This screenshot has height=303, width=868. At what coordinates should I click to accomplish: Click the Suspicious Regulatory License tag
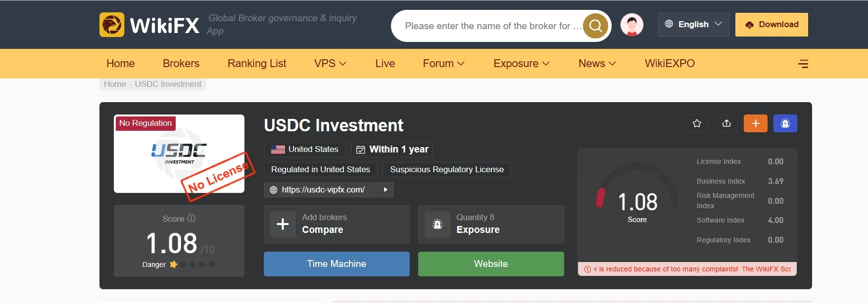447,170
